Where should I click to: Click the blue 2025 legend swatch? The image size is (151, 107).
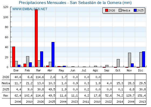coord(135,10)
